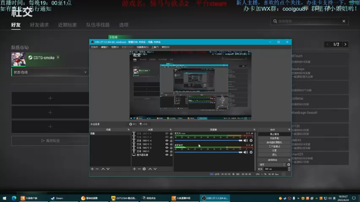Open 场景集合(S) menu in OBS
The width and height of the screenshot is (360, 202).
point(143,47)
